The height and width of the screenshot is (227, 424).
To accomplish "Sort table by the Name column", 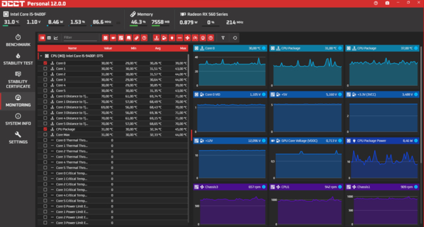I will click(x=72, y=48).
